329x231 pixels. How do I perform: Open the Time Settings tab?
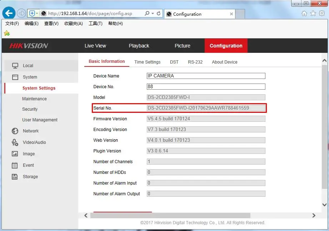pyautogui.click(x=147, y=62)
